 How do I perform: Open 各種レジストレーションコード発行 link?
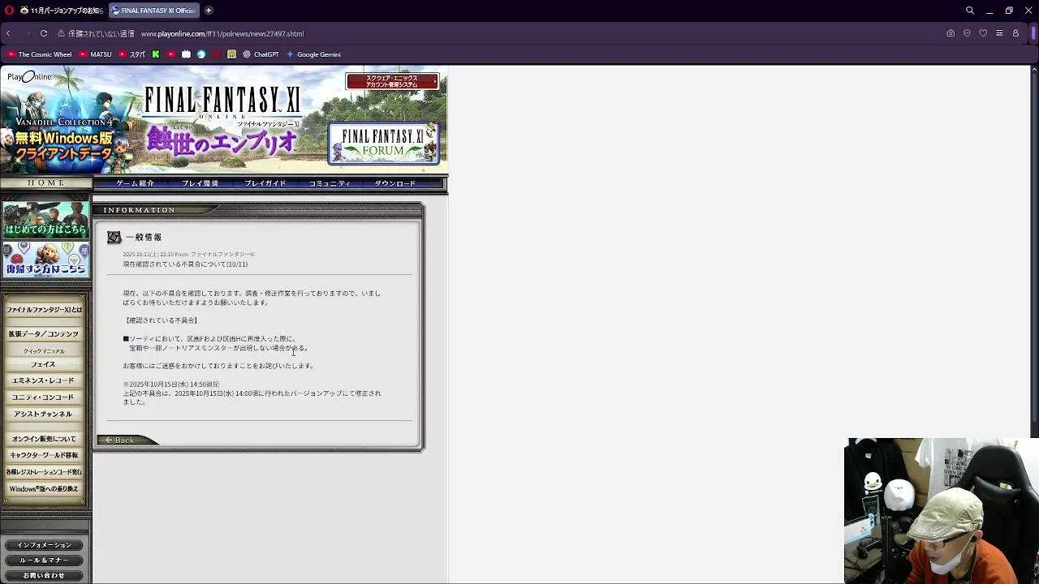click(x=44, y=472)
